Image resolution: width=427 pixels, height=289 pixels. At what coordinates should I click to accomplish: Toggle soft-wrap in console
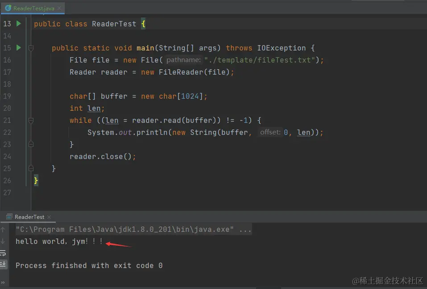point(3,253)
